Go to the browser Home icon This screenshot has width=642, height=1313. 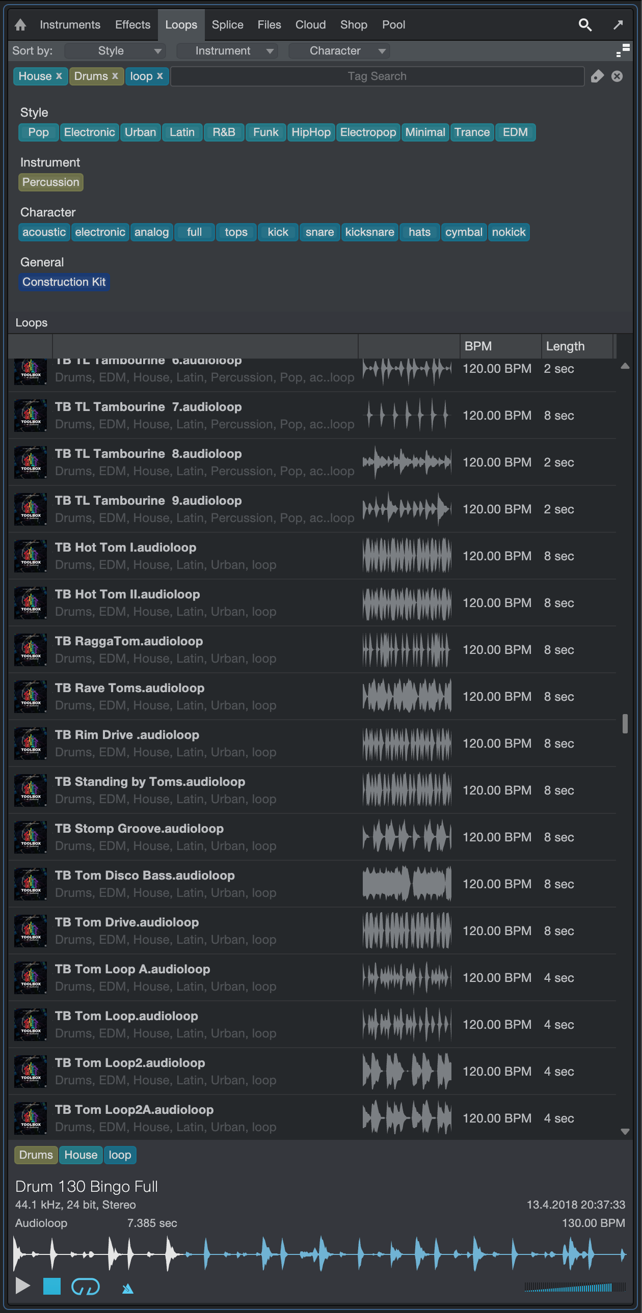coord(20,24)
